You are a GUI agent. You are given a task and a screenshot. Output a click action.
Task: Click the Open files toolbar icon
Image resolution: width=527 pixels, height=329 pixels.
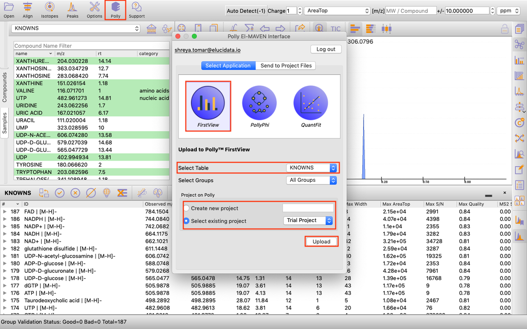pos(9,10)
